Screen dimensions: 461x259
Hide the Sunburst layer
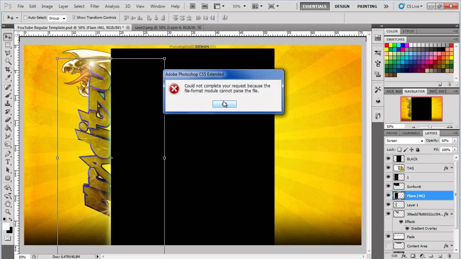pos(388,186)
